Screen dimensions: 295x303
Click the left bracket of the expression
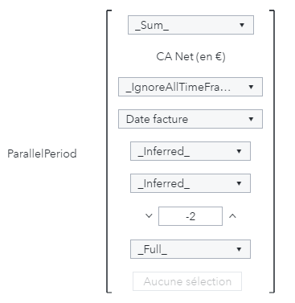[109, 151]
